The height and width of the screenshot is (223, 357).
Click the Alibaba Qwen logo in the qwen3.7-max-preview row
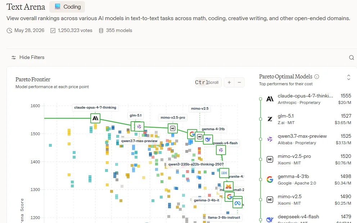click(x=270, y=139)
